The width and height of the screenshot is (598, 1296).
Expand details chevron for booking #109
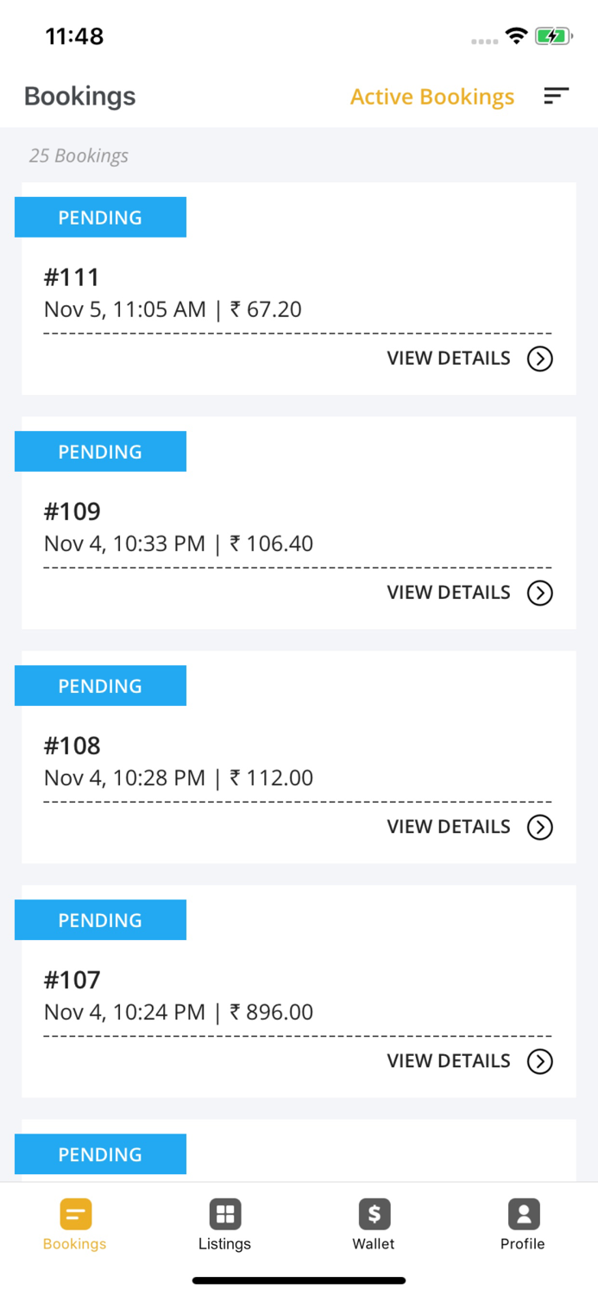(540, 593)
